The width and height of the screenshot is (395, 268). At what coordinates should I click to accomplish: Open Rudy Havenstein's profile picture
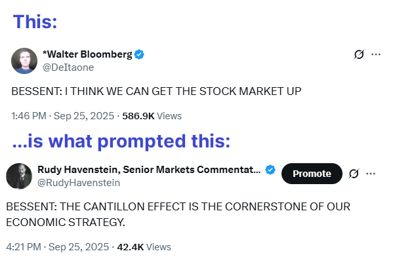(x=19, y=176)
